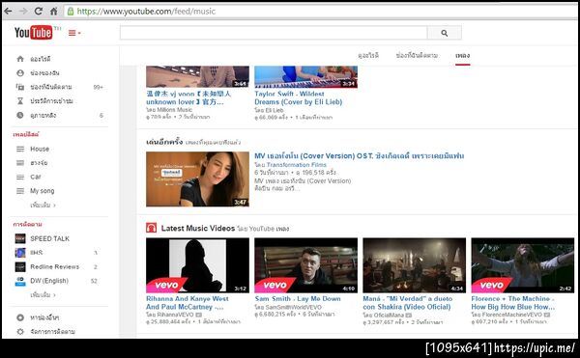Switch to the first feed tab

368,55
